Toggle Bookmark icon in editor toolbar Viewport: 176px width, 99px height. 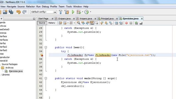click(111, 23)
